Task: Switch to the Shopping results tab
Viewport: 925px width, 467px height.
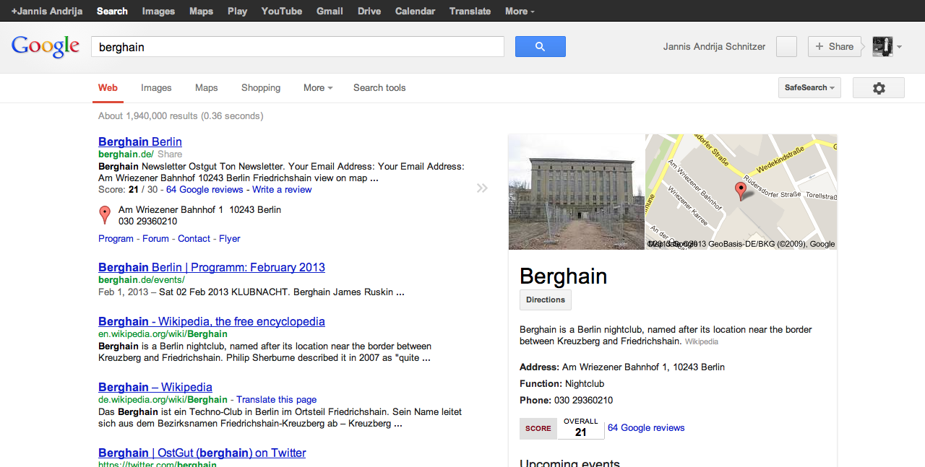Action: click(x=261, y=88)
